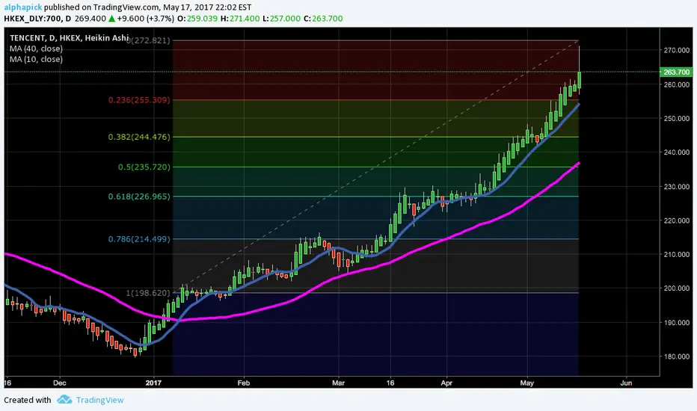Click the May label on time axis
Screen dimensions: 697x411
coord(526,383)
